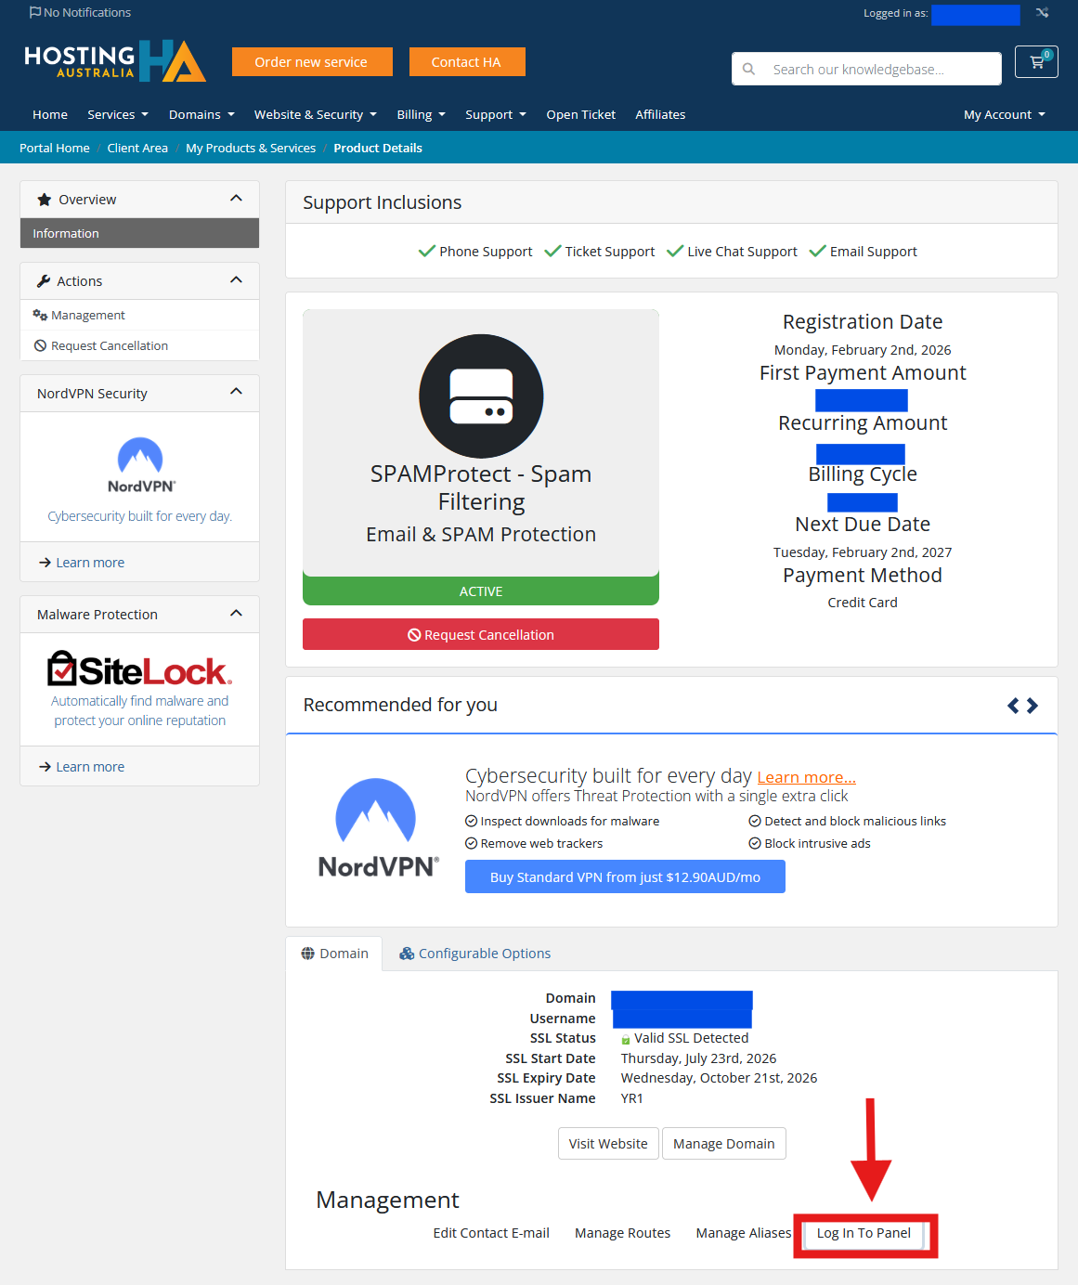Click the Visit Website button
The width and height of the screenshot is (1078, 1285).
[x=608, y=1144]
